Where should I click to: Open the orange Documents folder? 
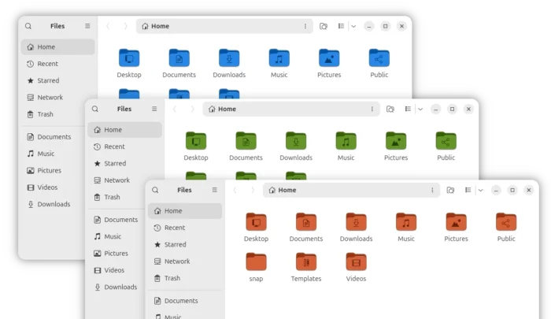click(306, 222)
